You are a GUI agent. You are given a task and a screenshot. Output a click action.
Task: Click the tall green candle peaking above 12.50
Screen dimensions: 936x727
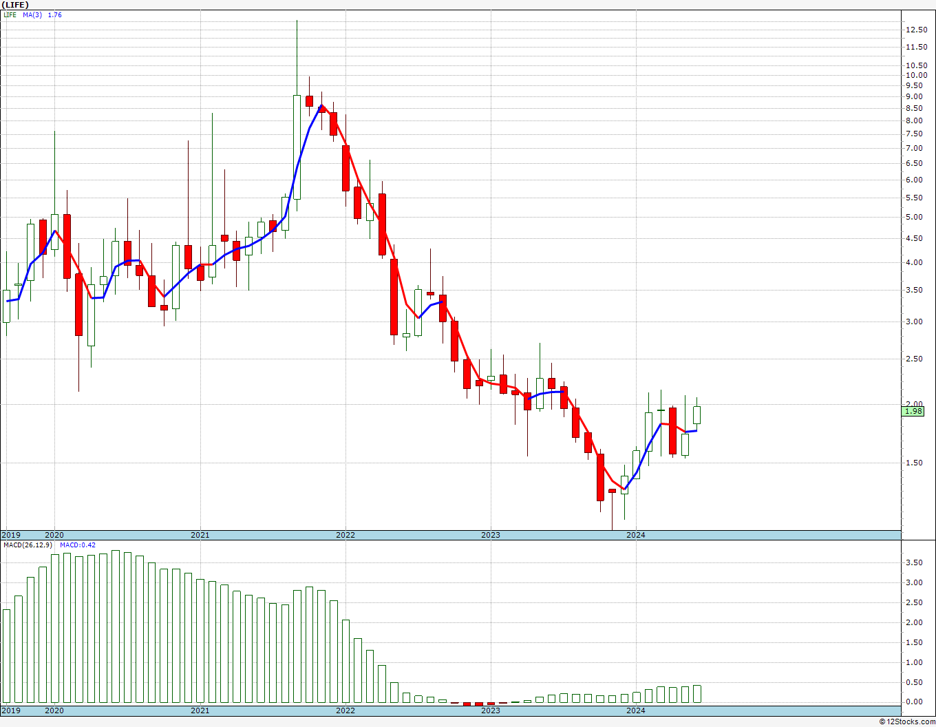click(297, 147)
